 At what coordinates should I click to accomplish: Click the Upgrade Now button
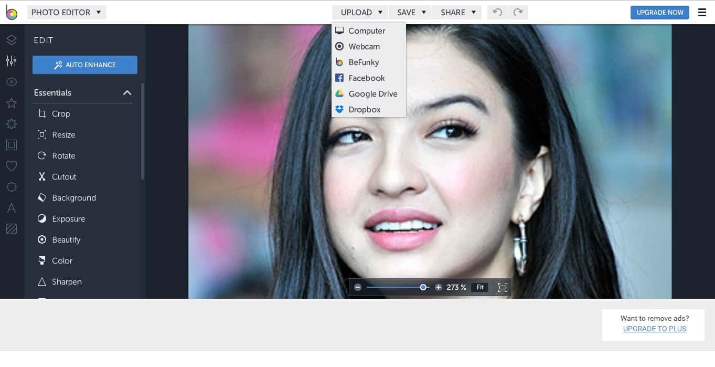(660, 12)
